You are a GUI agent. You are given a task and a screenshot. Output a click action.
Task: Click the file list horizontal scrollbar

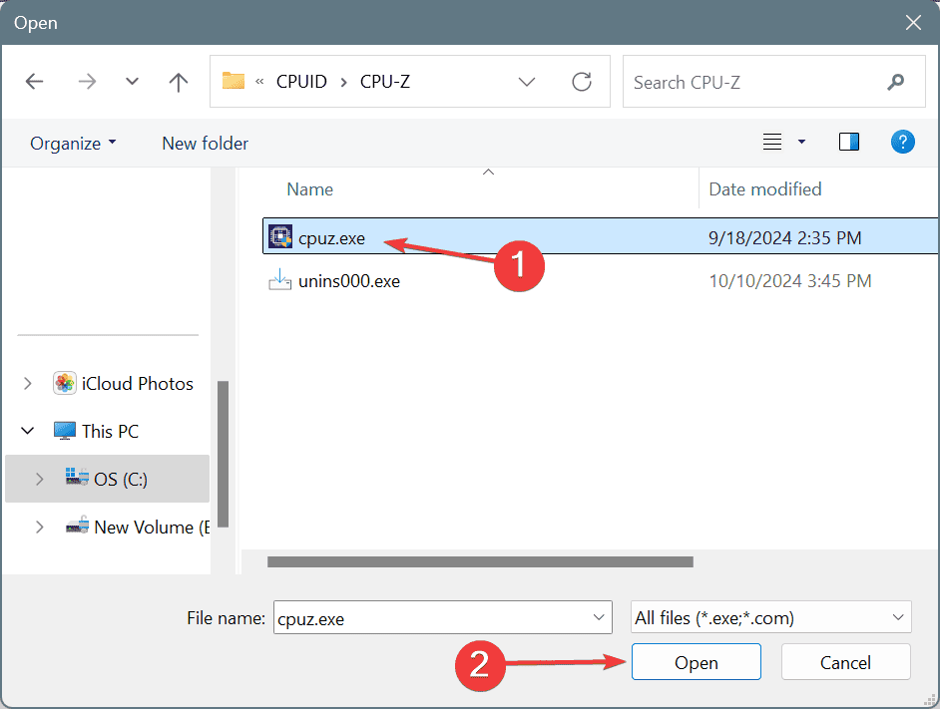coord(480,561)
